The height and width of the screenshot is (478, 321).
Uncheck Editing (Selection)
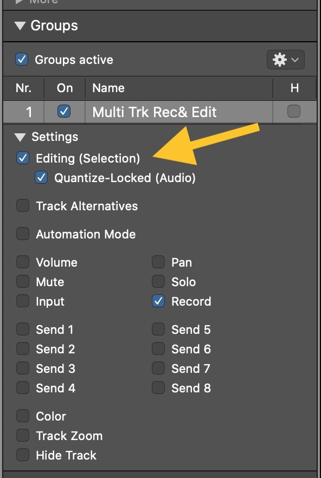point(23,158)
